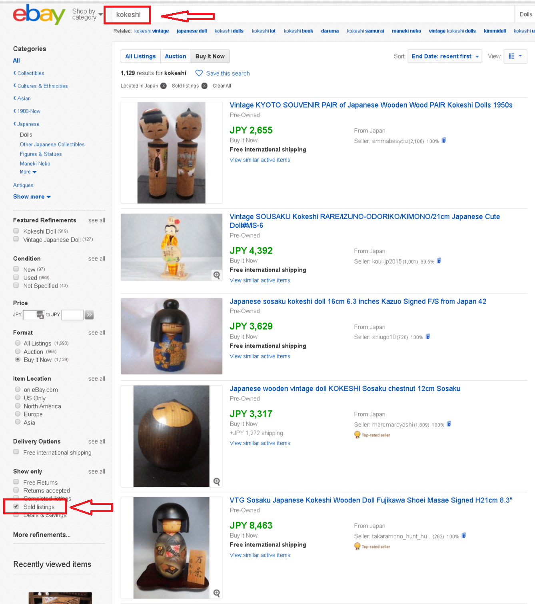Expand "Show more" categories

point(32,197)
